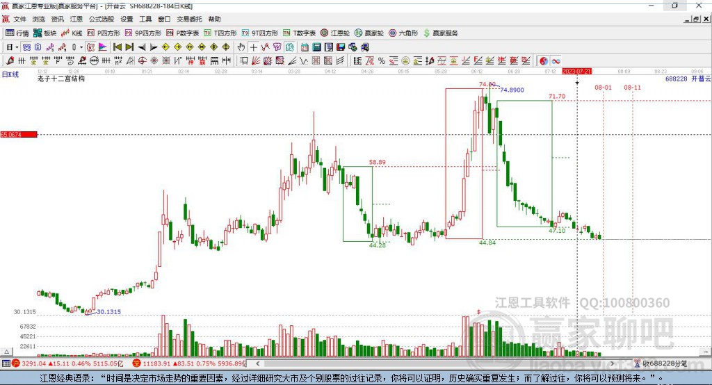Click the floppy disk save icon
This screenshot has width=712, height=385.
click(341, 47)
